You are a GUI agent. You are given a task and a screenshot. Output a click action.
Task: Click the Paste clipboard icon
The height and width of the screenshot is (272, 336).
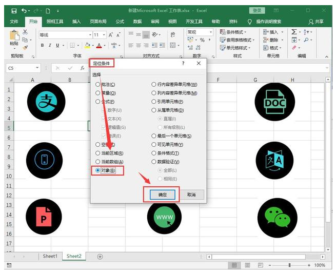14,36
